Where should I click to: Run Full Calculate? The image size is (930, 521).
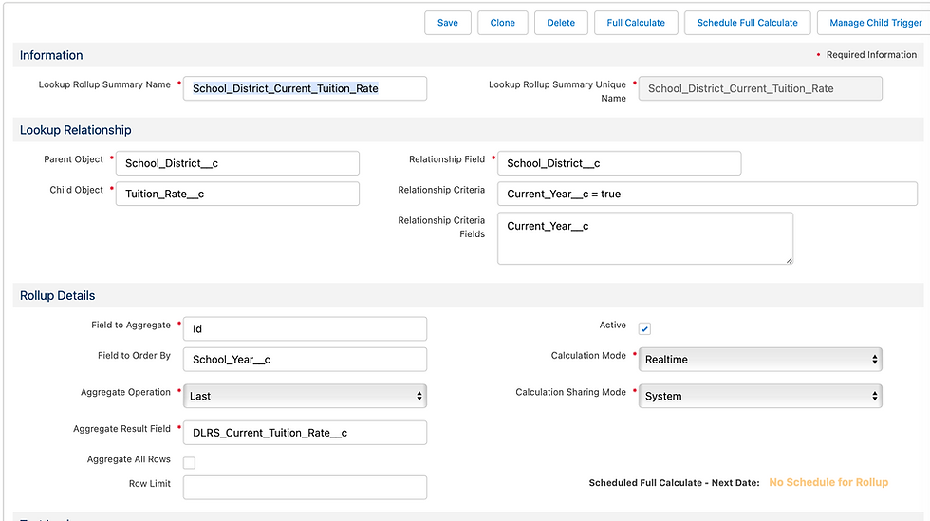pyautogui.click(x=636, y=23)
